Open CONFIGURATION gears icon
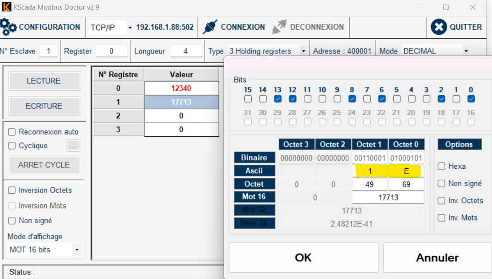Screen dimensions: 492x279 9,27
